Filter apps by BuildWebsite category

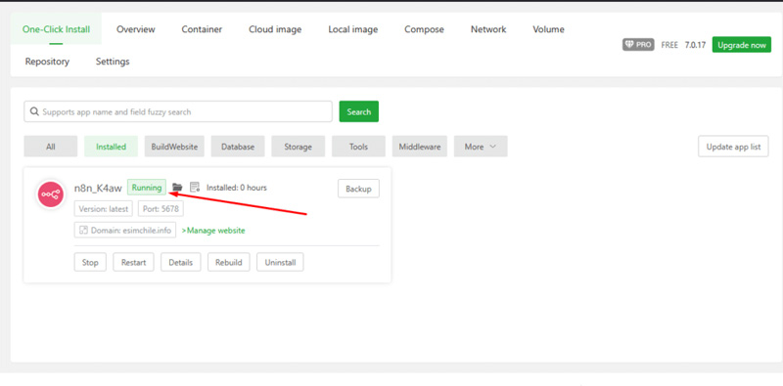click(x=174, y=147)
